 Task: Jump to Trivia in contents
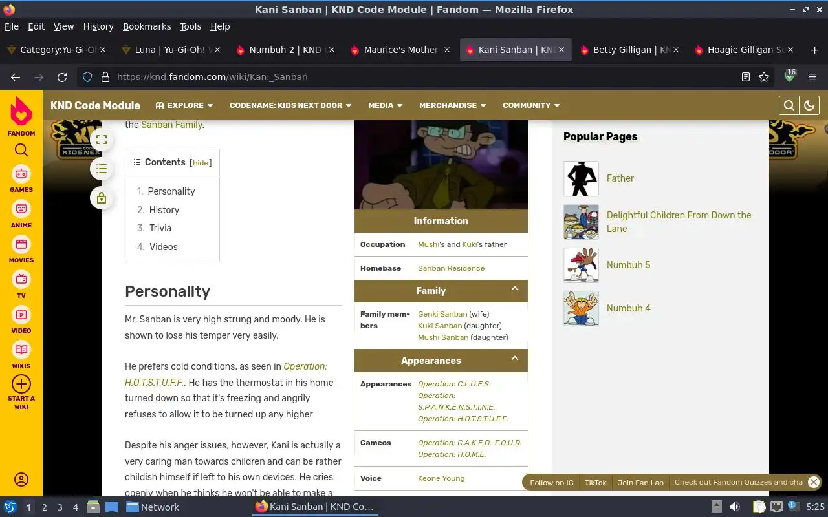pyautogui.click(x=160, y=228)
